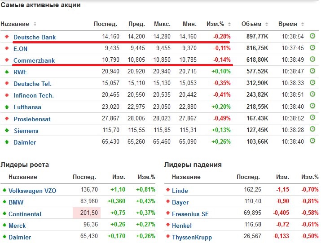Open the Bayer link in decline leaders

pyautogui.click(x=180, y=202)
